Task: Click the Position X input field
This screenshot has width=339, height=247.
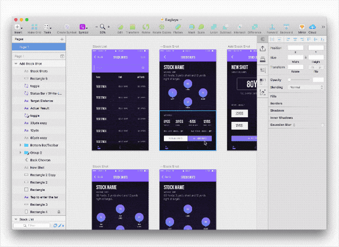Action: pos(295,48)
